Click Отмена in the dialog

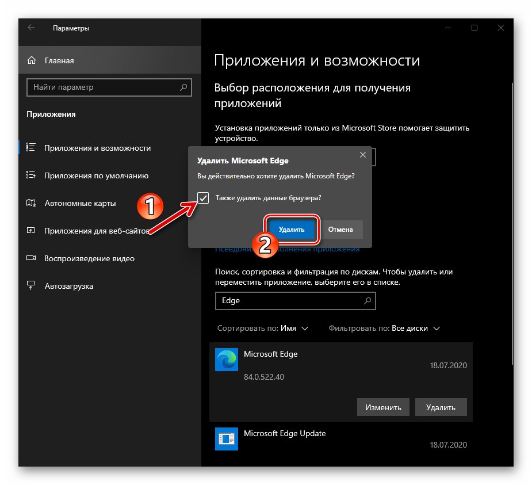pyautogui.click(x=340, y=230)
